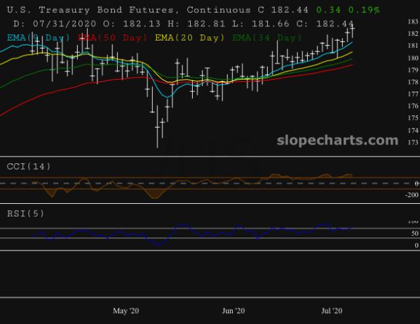Open the slopecharts.com watermark link
Image resolution: width=420 pixels, height=324 pixels.
[x=337, y=140]
